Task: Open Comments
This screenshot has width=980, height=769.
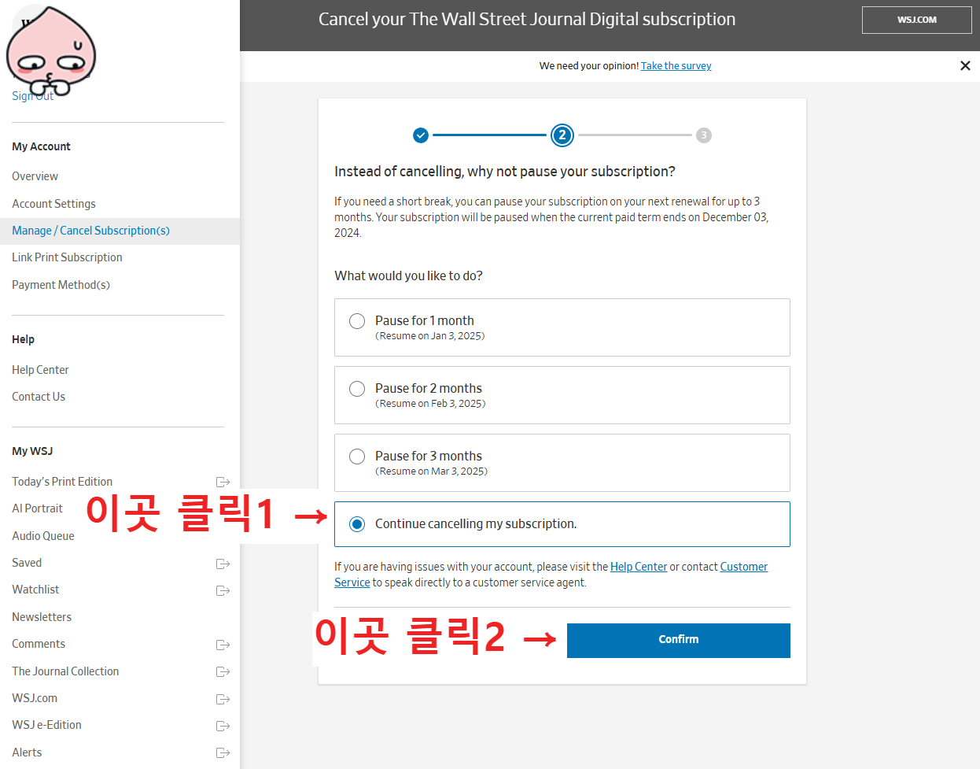Action: point(39,644)
